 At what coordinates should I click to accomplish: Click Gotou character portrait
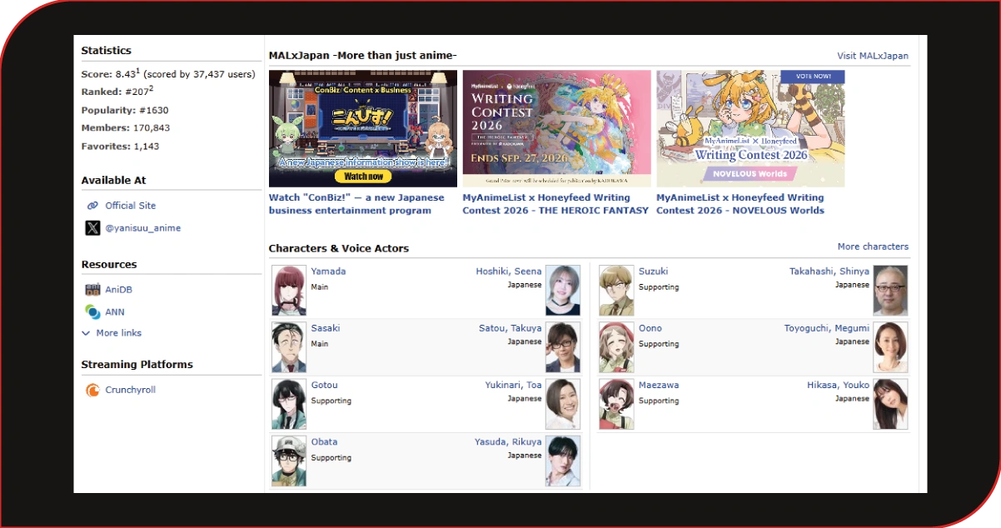[289, 405]
